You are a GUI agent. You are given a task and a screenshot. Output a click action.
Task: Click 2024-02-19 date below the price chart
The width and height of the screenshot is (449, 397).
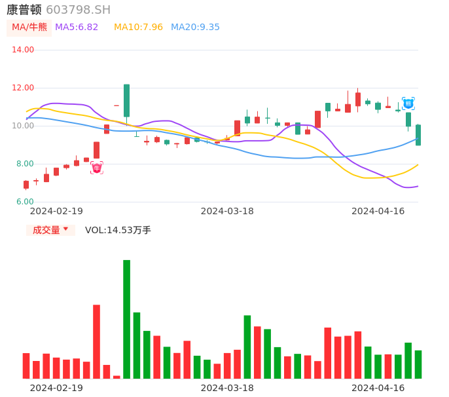(56, 211)
